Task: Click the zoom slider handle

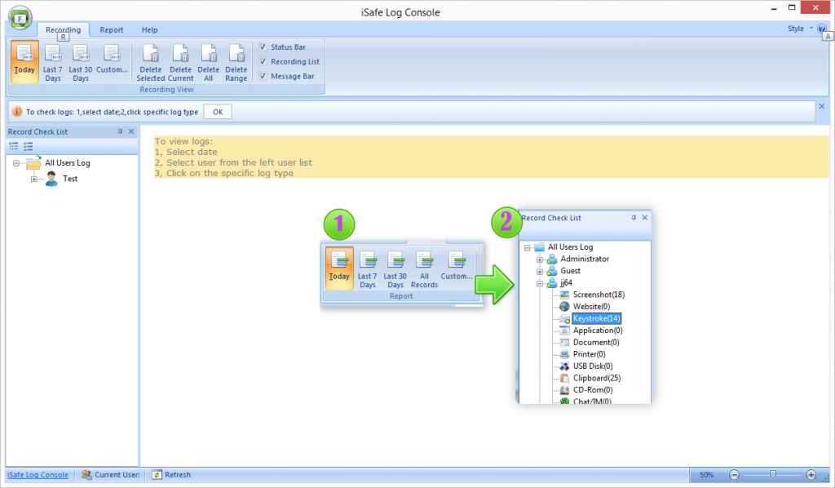Action: point(772,474)
